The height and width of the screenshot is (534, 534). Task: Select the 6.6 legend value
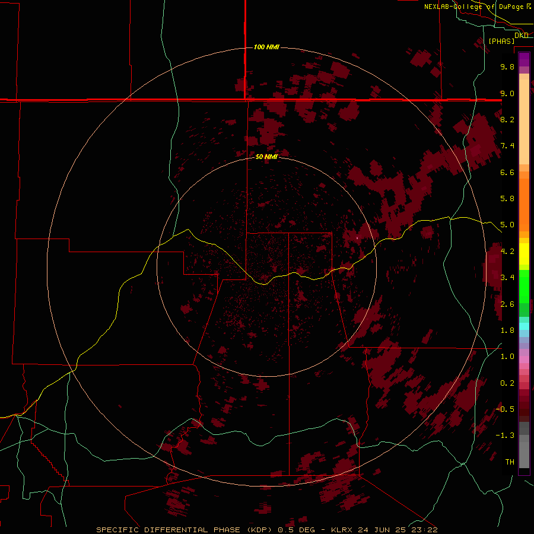click(507, 172)
